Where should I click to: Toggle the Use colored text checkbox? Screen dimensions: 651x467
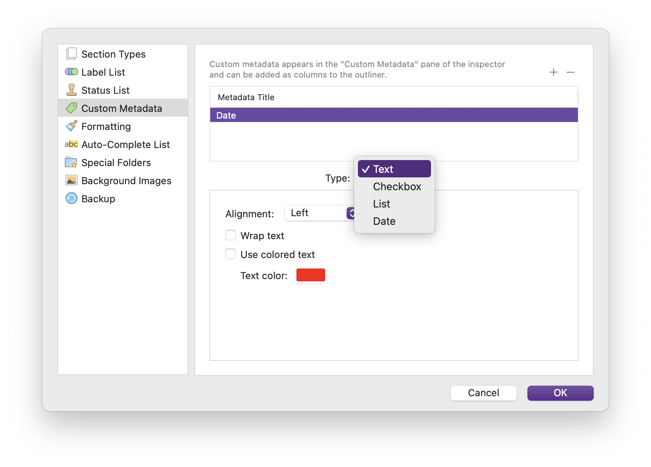(231, 254)
